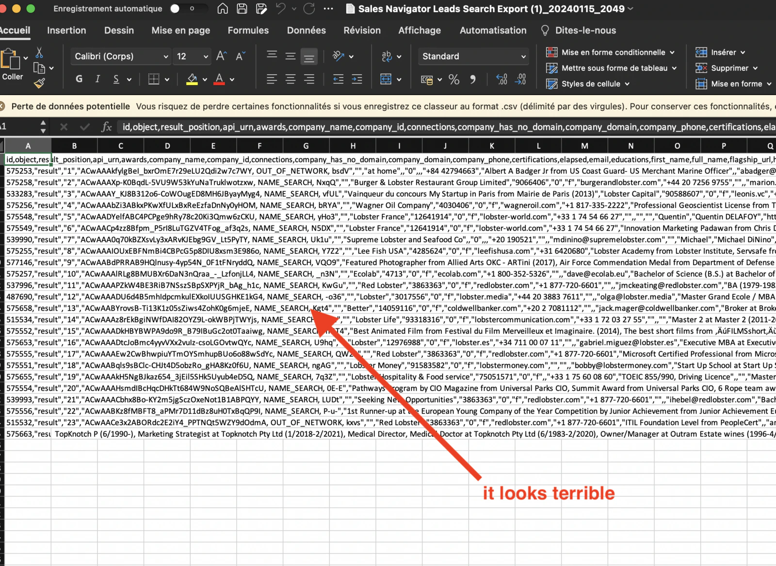Click the yellow Fill color bucket
Image resolution: width=776 pixels, height=566 pixels.
pos(192,79)
